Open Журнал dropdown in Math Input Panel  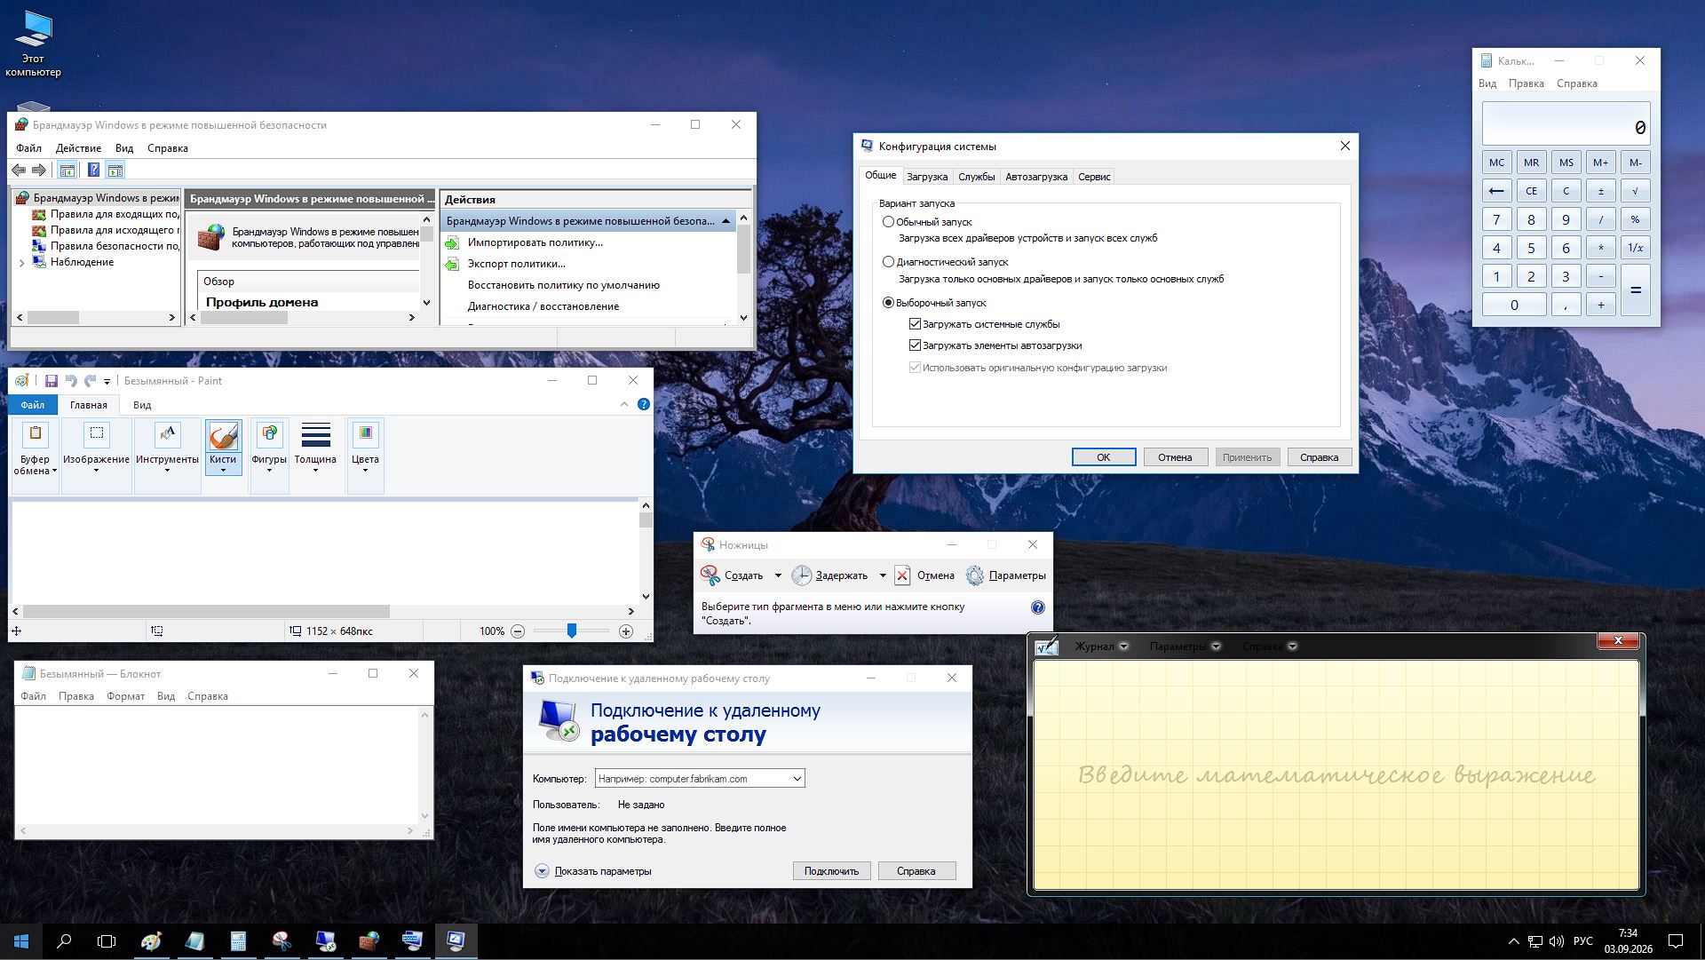[1101, 647]
